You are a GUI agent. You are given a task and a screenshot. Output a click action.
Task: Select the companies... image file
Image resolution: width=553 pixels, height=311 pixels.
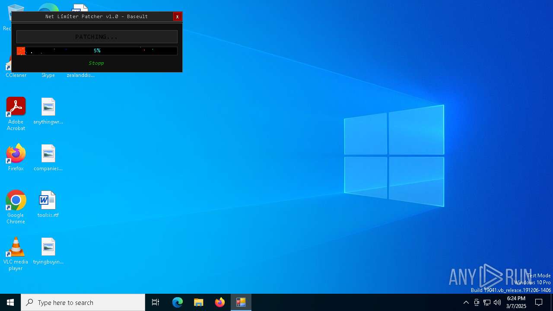tap(48, 158)
